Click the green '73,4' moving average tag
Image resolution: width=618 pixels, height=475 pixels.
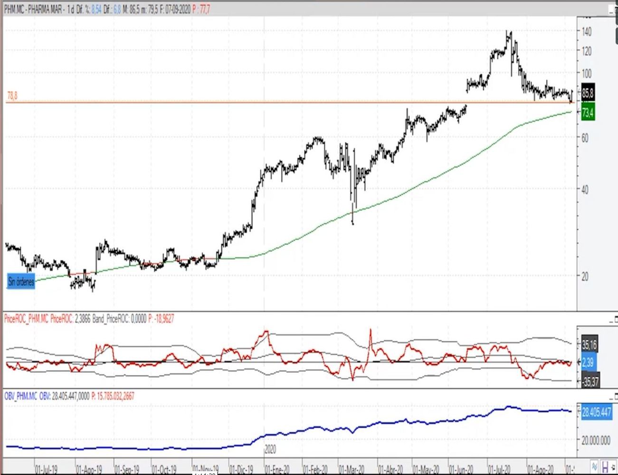(x=588, y=113)
